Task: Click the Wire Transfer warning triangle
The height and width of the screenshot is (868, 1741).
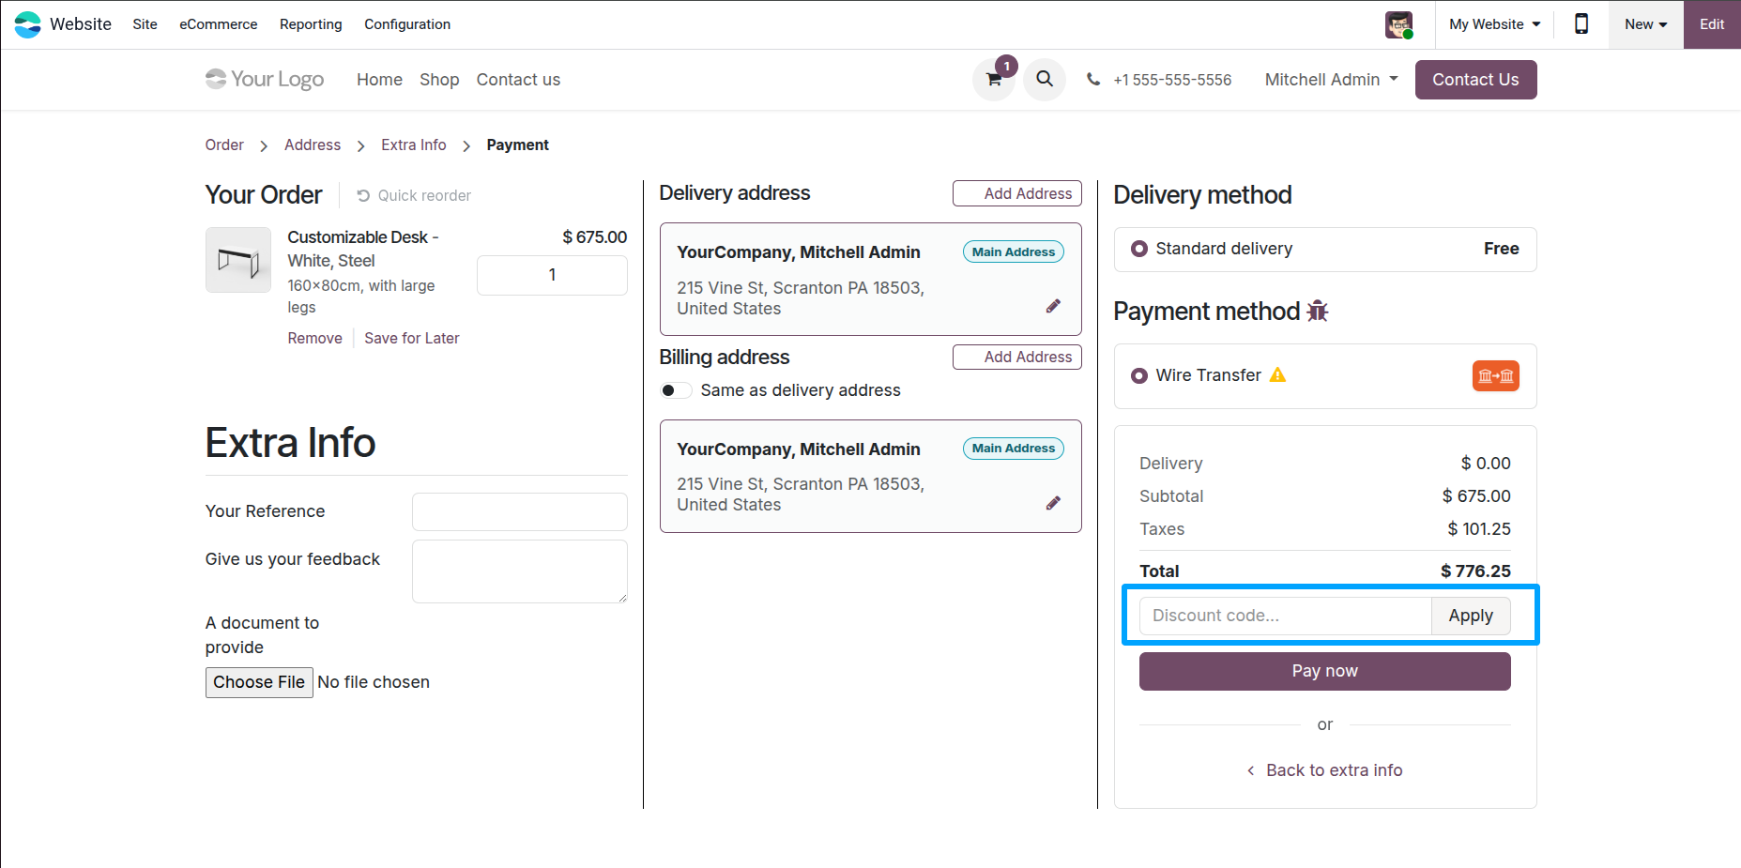Action: tap(1277, 375)
